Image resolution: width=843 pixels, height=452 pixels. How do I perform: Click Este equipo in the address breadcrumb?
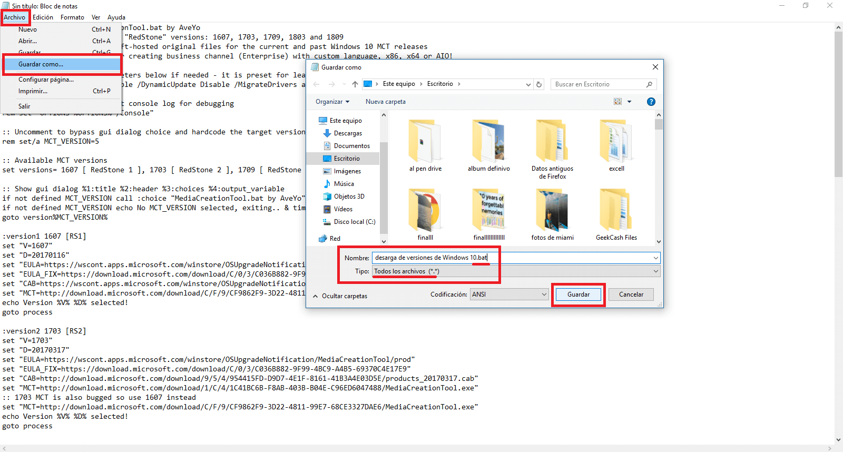[x=399, y=84]
